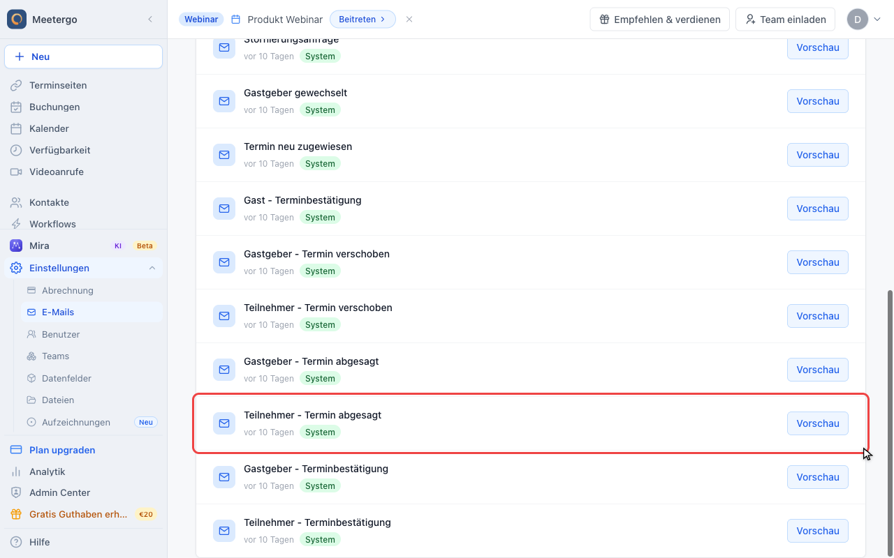Click the Beitreten button
894x558 pixels.
tap(362, 20)
